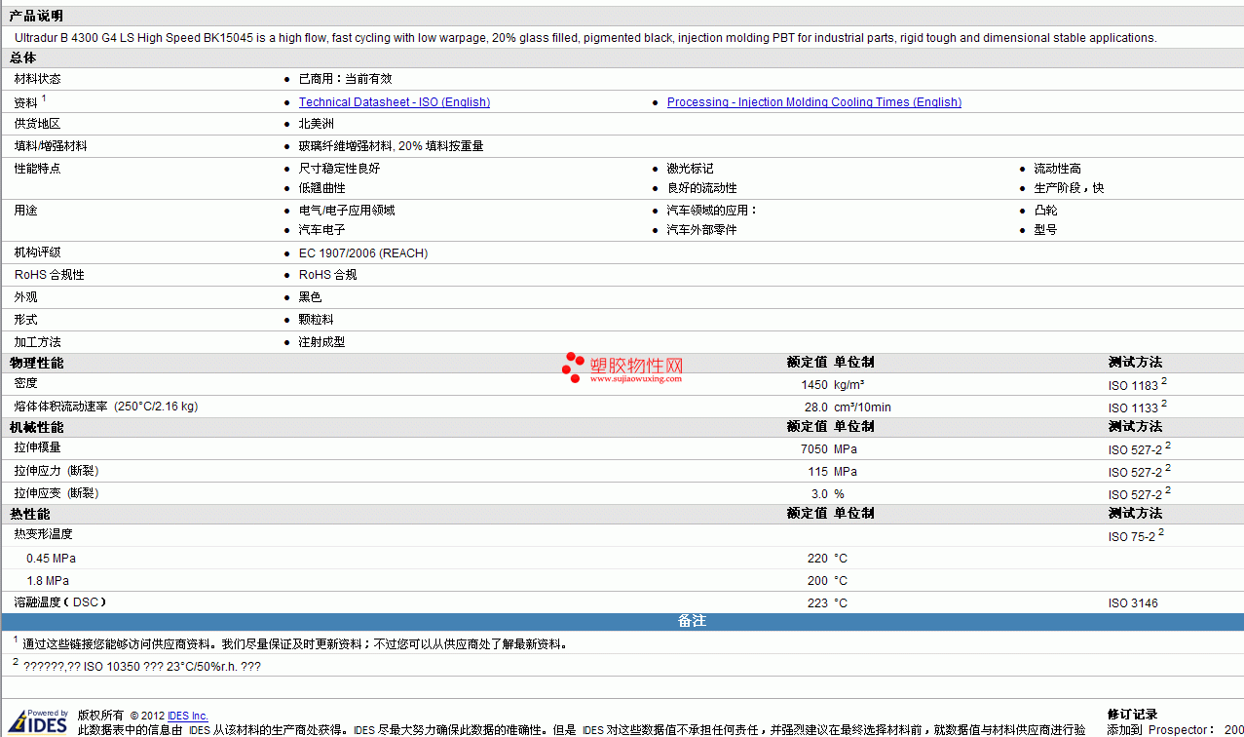Click the RoHS 合规性 row label
Viewport: 1244px width, 737px height.
pyautogui.click(x=50, y=275)
